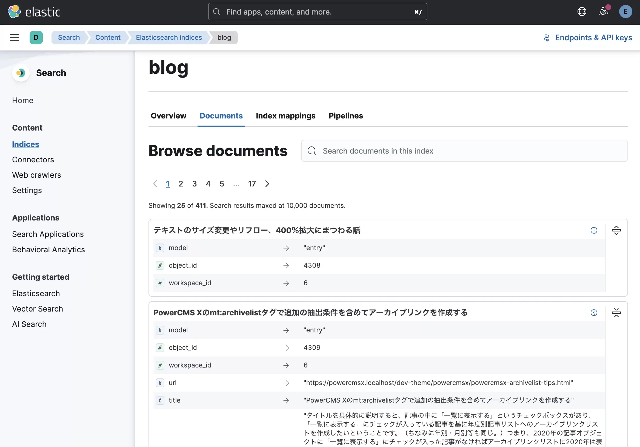Go to previous page arrow
640x447 pixels.
(x=155, y=184)
